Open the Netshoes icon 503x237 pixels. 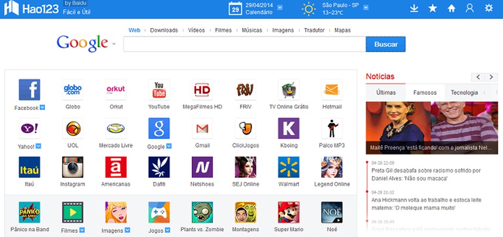click(202, 167)
